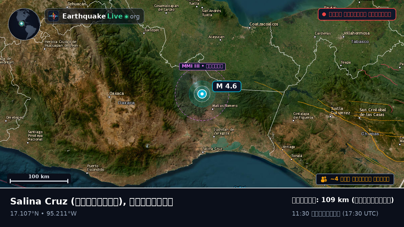Click the Tuxtepec city label
Viewport: 404px width, 227px height.
(152, 30)
